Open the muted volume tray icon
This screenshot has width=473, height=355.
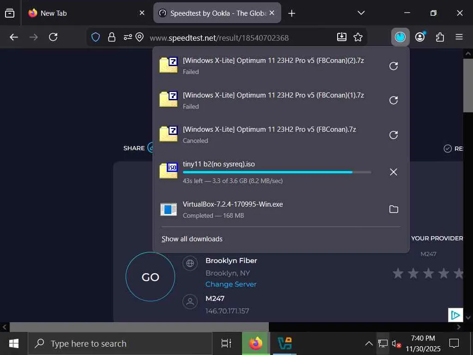[396, 343]
